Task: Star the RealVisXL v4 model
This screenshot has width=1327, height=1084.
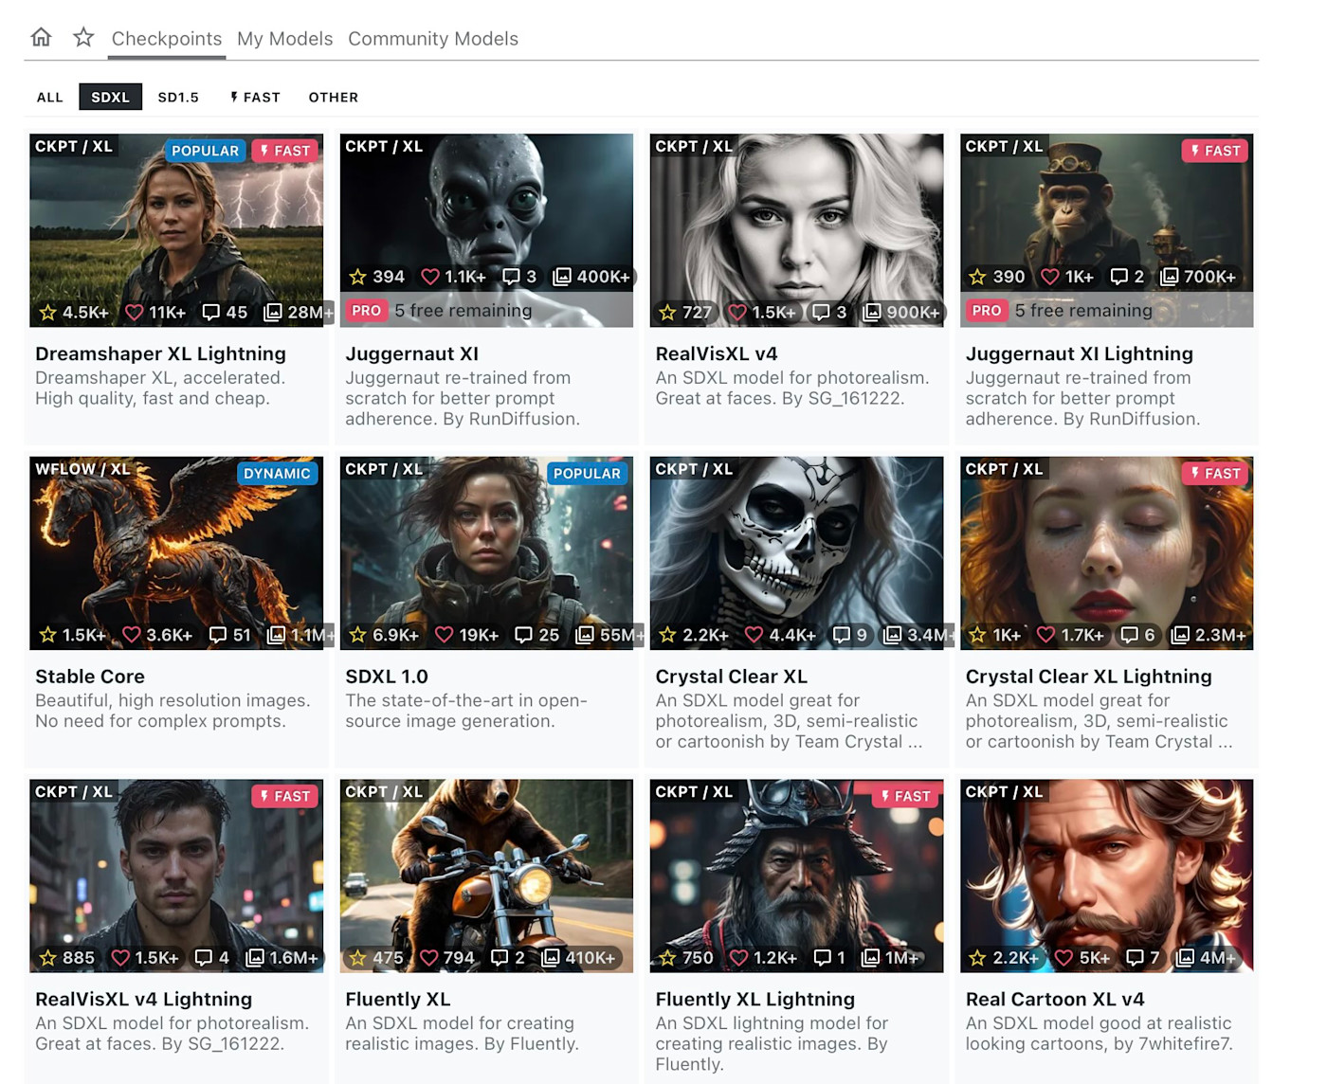Action: 667,312
